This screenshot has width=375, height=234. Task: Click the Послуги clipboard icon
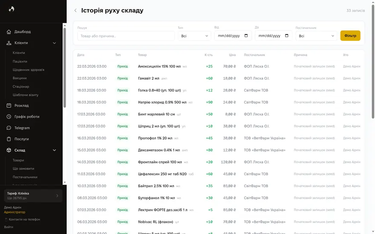point(9,139)
